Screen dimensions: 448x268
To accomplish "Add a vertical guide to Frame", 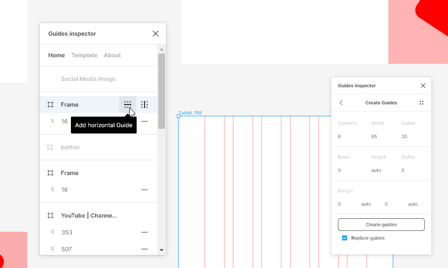I will click(x=144, y=104).
